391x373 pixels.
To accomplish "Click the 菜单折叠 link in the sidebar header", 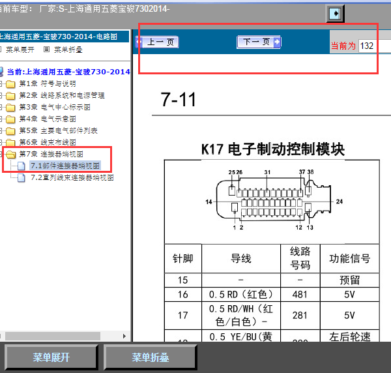I will point(68,50).
